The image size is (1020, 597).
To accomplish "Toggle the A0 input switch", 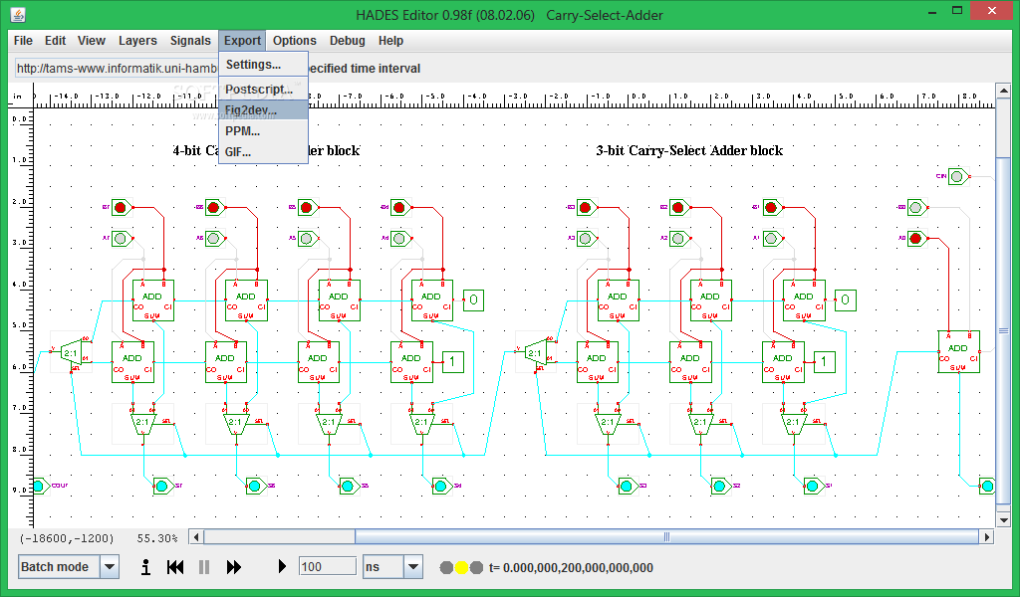I will [917, 239].
